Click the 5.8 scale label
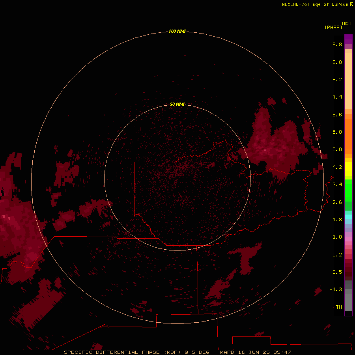The height and width of the screenshot is (355, 355). click(x=337, y=132)
